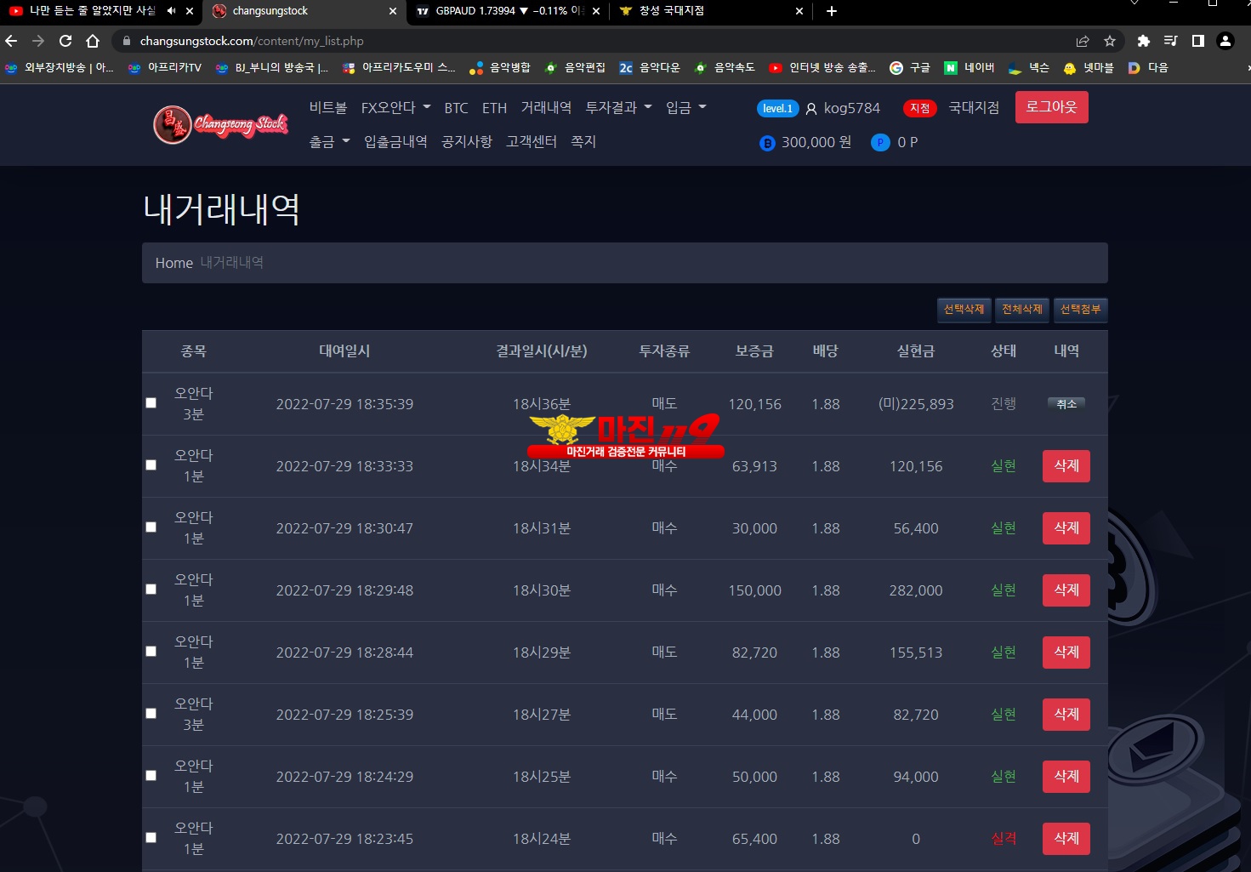Open the browser extensions puzzle icon

[1143, 41]
